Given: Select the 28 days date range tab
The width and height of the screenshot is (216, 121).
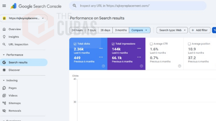Looking at the screenshot, I should tap(105, 30).
